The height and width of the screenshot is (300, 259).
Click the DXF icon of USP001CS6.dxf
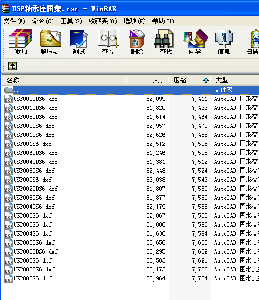coord(8,135)
